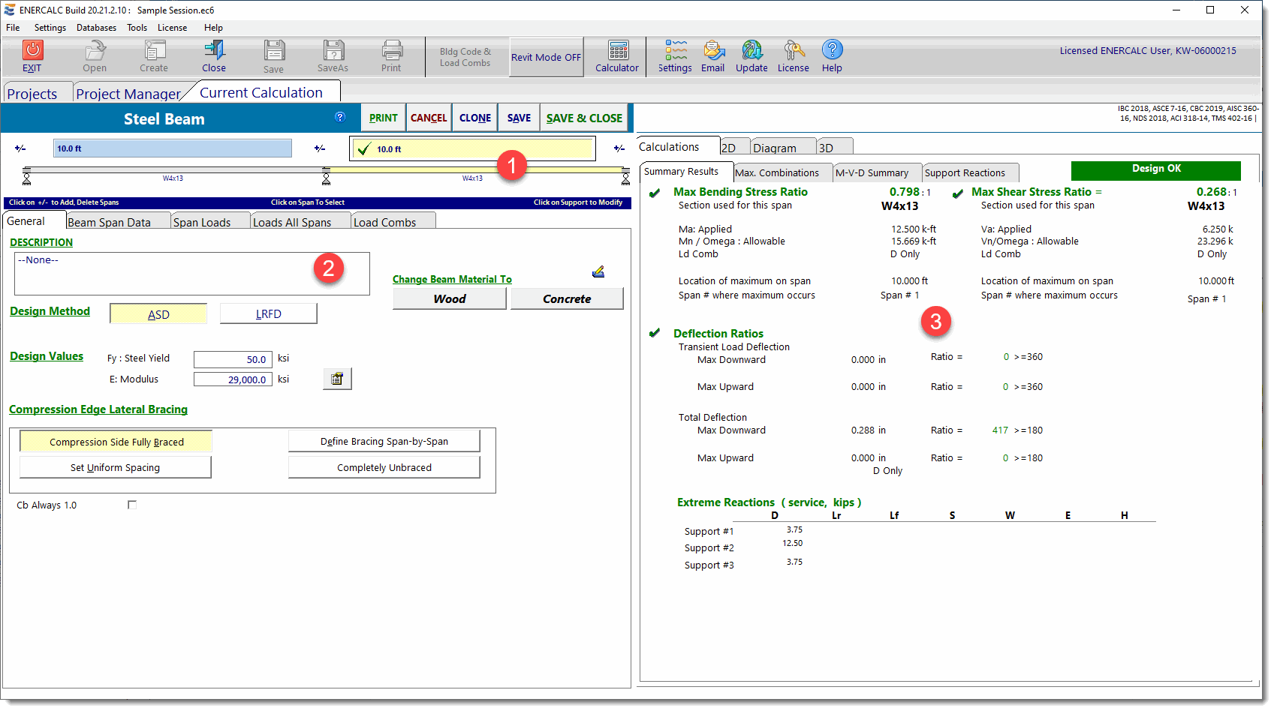Open the Databases menu

[x=96, y=28]
